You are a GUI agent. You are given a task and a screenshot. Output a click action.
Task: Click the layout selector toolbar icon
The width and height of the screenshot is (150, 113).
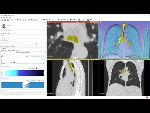pyautogui.click(x=79, y=20)
